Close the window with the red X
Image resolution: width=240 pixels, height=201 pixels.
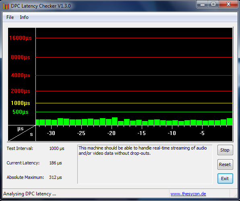point(228,4)
